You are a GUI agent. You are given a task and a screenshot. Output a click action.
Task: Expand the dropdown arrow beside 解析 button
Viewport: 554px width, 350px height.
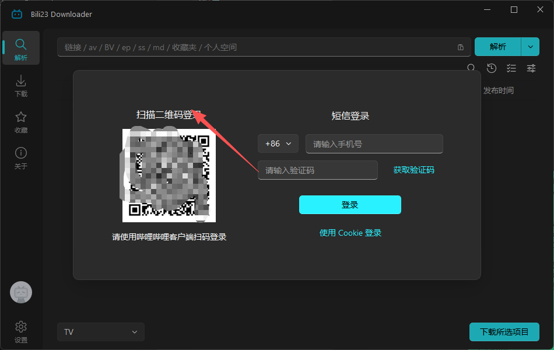(x=530, y=47)
